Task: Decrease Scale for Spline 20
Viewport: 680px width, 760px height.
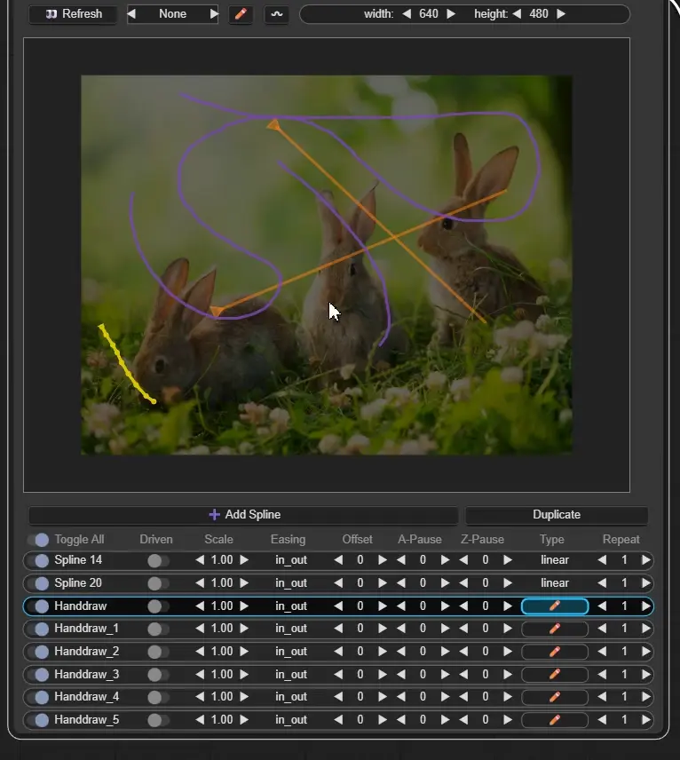Action: point(200,583)
